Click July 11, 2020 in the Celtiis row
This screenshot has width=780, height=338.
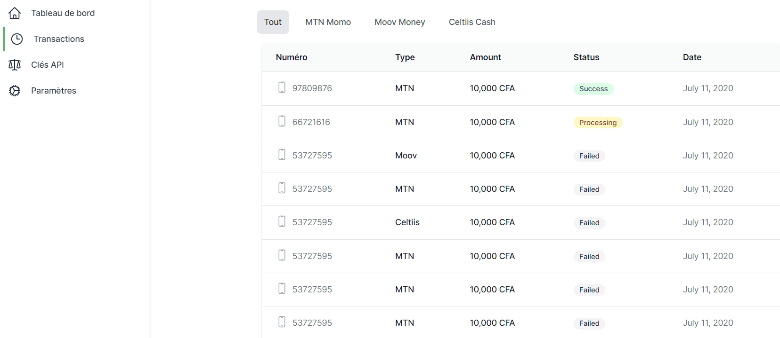point(708,222)
